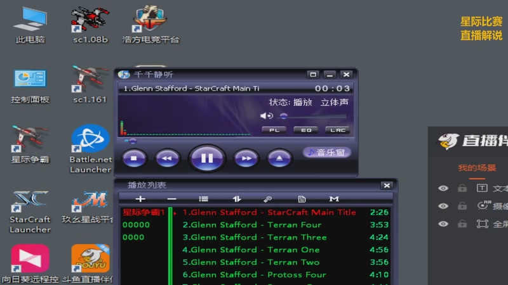Image resolution: width=508 pixels, height=285 pixels.
Task: Open the 音乐窗 music window
Action: [x=327, y=152]
